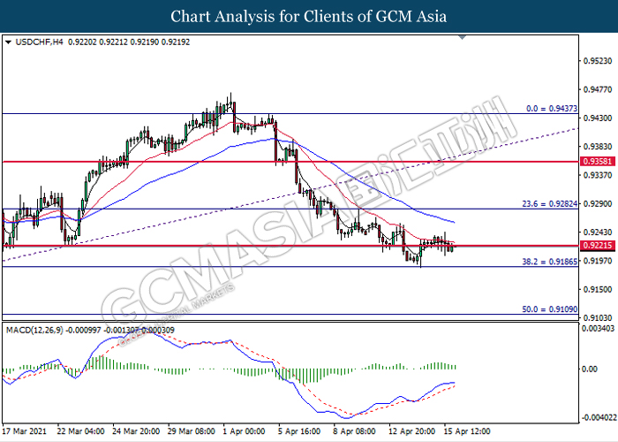Click the 22 Mar 04:00 time label

point(81,431)
